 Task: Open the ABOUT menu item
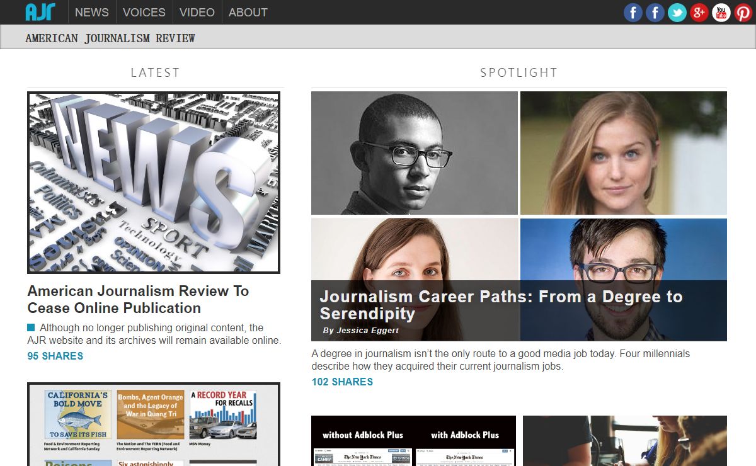pos(248,12)
